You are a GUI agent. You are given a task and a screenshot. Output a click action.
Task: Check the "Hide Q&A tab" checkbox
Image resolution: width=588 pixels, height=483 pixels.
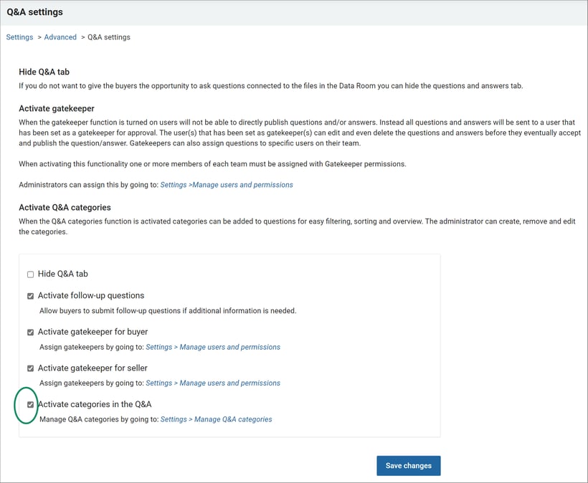tap(30, 274)
